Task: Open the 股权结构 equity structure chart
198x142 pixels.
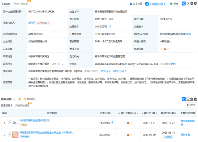Action: click(30, 99)
